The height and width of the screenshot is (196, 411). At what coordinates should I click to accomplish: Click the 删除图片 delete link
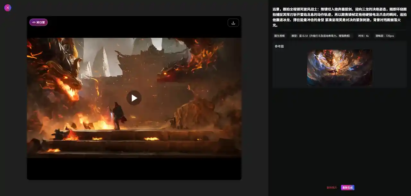pyautogui.click(x=332, y=188)
